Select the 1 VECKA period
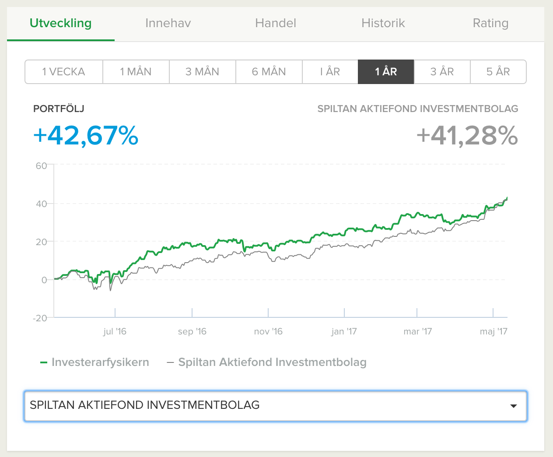 coord(64,72)
